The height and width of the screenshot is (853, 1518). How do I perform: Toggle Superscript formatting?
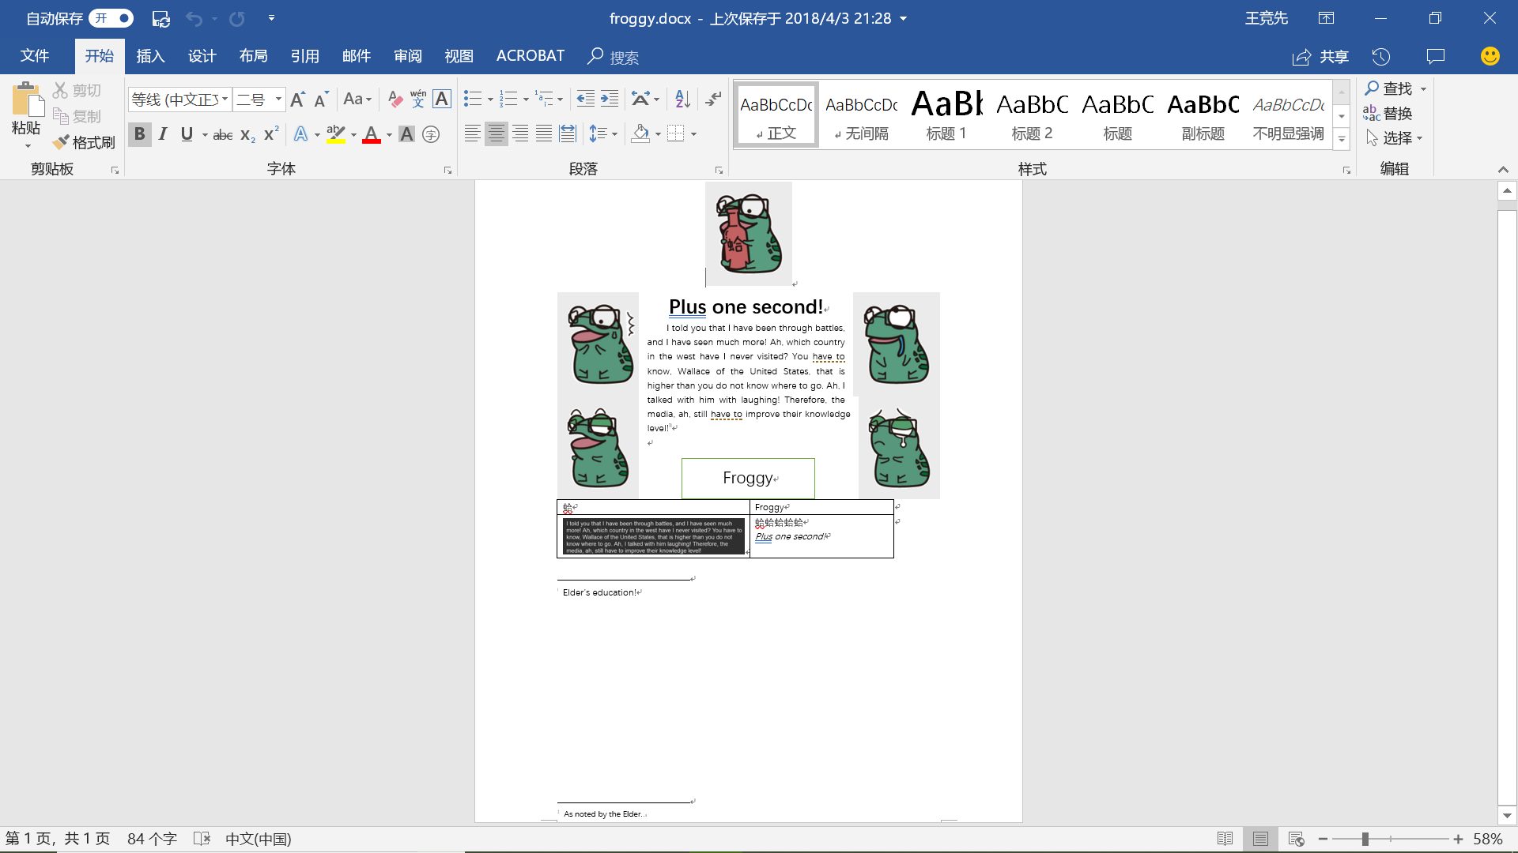click(271, 134)
